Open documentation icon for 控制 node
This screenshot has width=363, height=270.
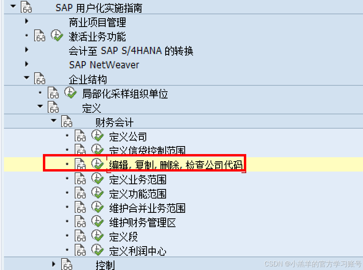pos(66,264)
